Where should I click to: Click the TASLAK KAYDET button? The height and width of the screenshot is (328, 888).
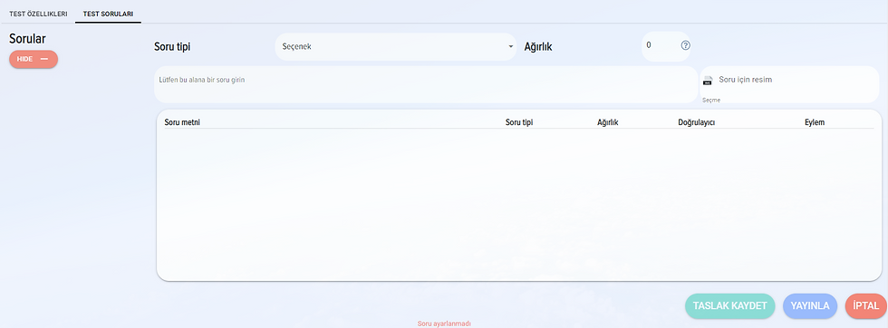tap(730, 306)
